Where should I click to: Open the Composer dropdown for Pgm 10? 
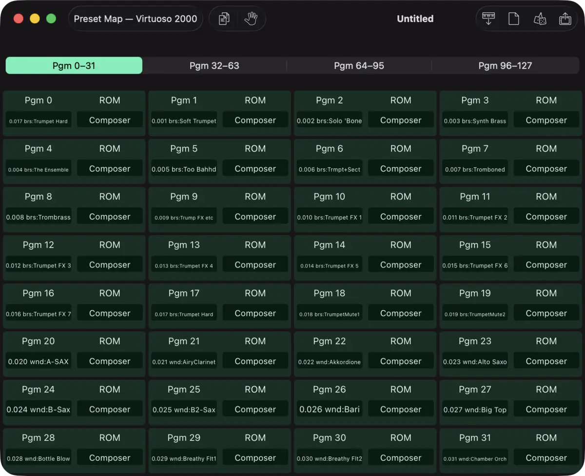pos(401,217)
